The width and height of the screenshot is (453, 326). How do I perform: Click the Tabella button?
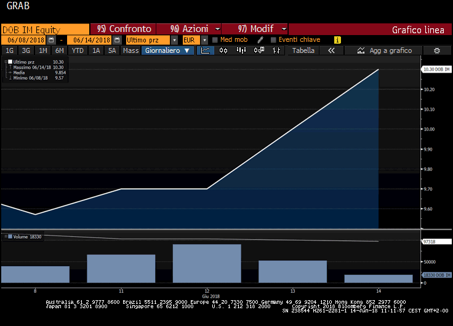[x=303, y=50]
